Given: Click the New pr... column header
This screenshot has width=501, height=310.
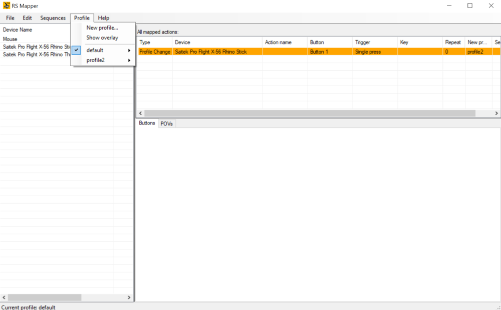Looking at the screenshot, I should point(478,42).
